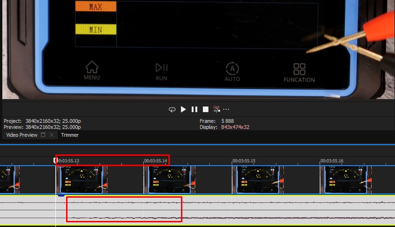
Task: Click the Display value 843x474x32
Action: tap(235, 127)
